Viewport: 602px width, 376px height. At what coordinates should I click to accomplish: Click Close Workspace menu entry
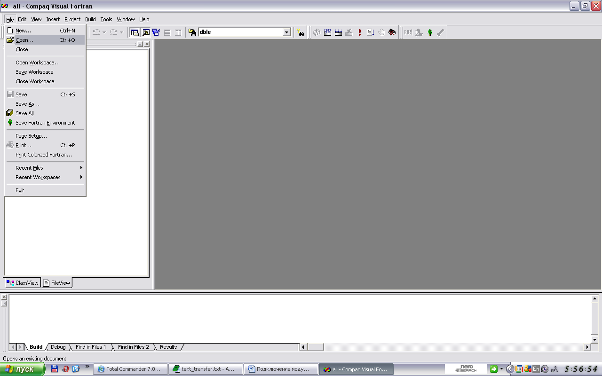coord(45,81)
